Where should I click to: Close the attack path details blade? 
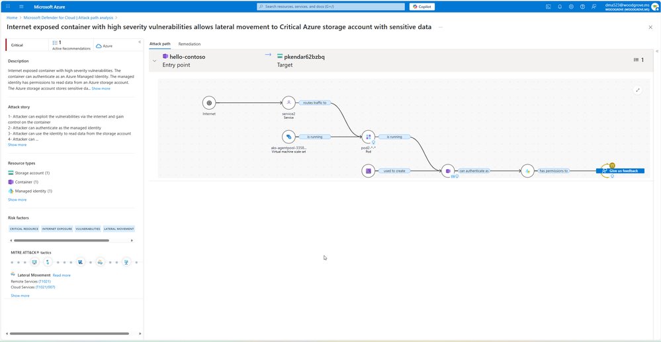click(650, 27)
